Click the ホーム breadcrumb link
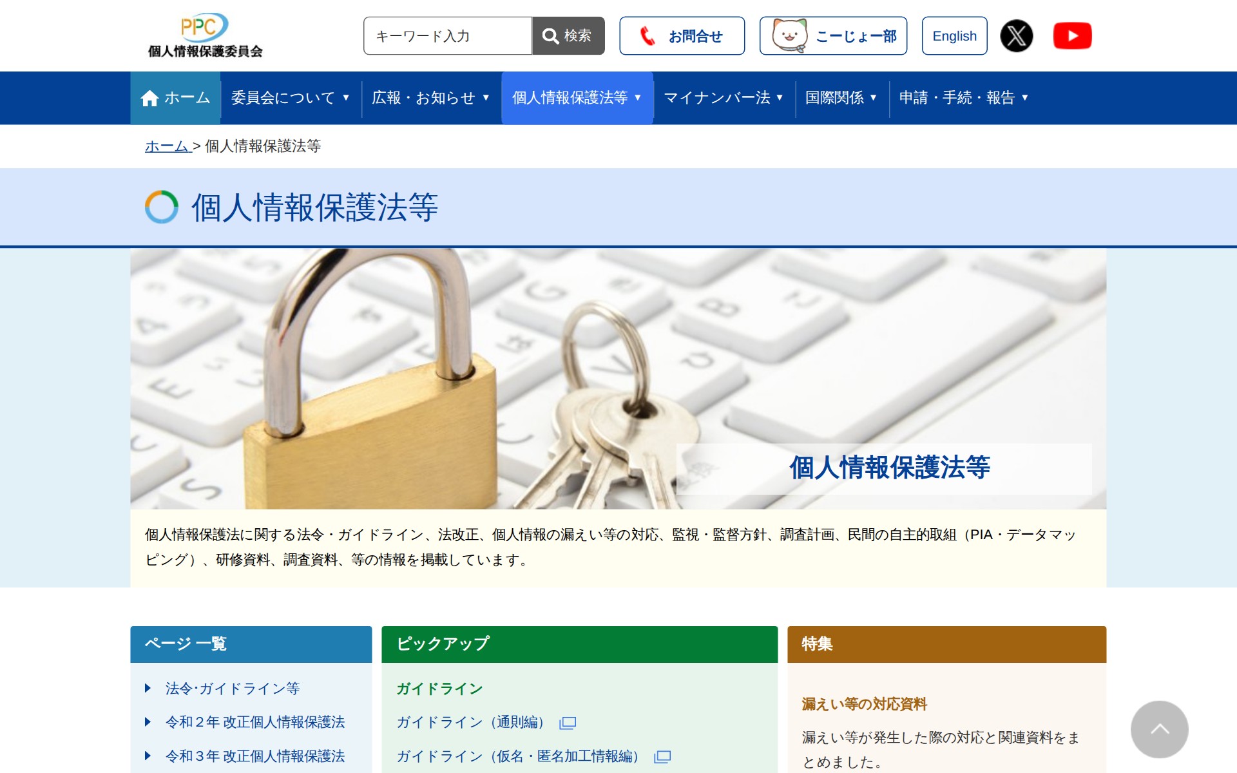 pos(166,146)
